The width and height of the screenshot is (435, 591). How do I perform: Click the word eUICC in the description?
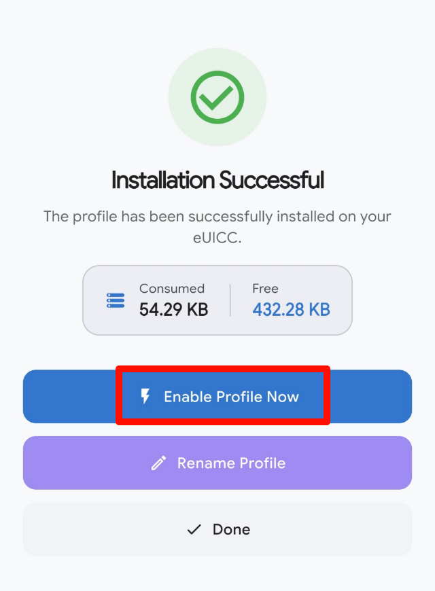[217, 238]
